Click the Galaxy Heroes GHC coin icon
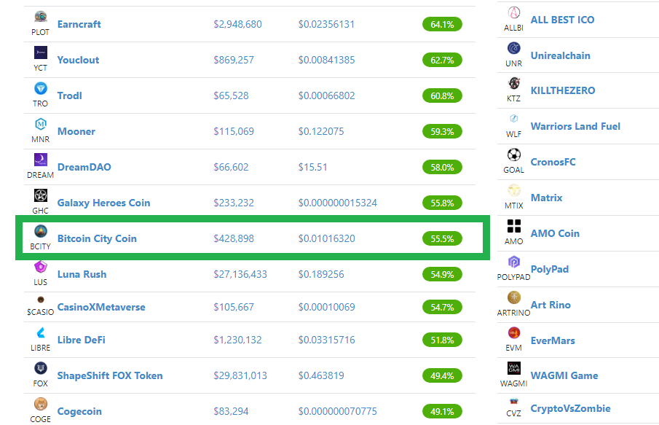 pos(40,195)
